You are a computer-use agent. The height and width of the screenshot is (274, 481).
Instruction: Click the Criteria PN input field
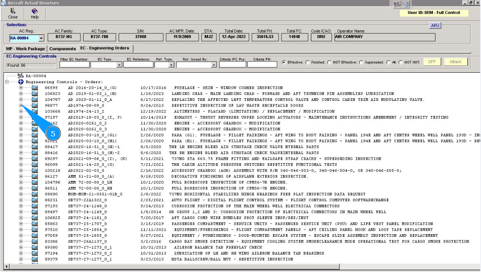click(x=262, y=65)
